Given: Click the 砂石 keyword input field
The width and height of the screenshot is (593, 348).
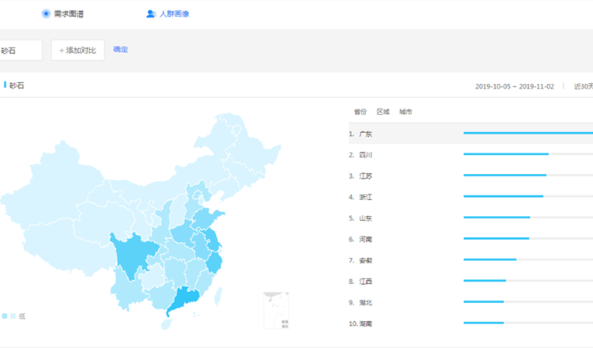Looking at the screenshot, I should 20,51.
